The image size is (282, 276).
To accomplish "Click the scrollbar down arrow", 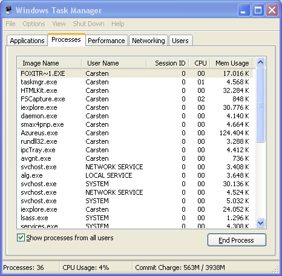I will tap(261, 223).
